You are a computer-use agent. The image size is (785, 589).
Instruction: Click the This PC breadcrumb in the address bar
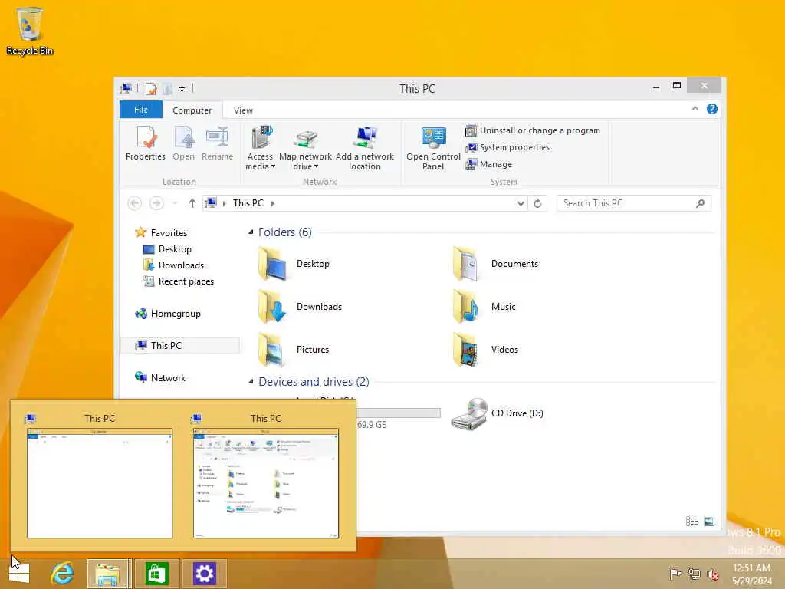point(248,202)
